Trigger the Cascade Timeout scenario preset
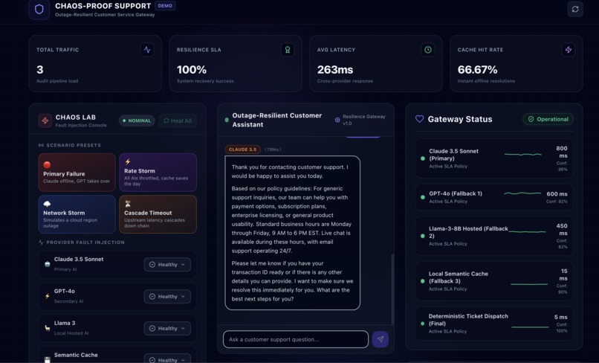The image size is (599, 363). point(158,214)
